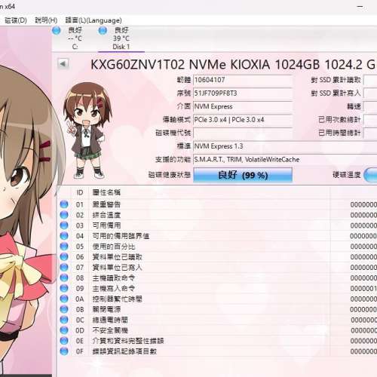Click the ID column header

click(x=80, y=192)
